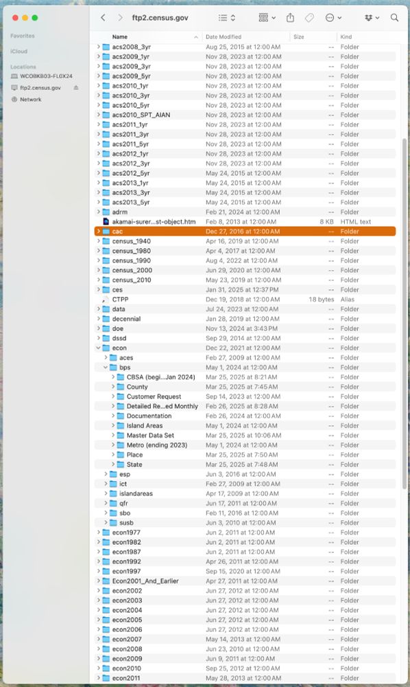
Task: Sort by the Date Modified column
Action: coord(224,37)
